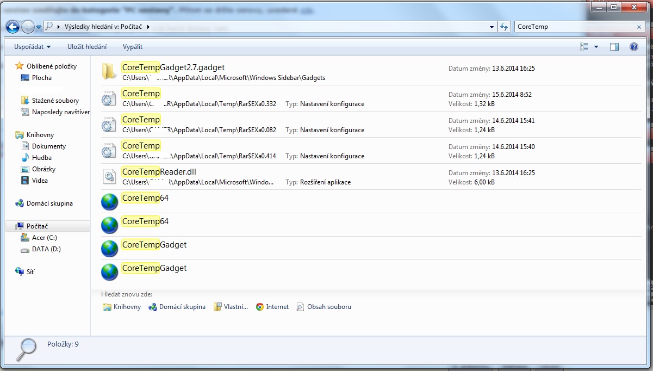Click Obsah souboru search option
Viewport: 653px width, 371px height.
[x=324, y=307]
